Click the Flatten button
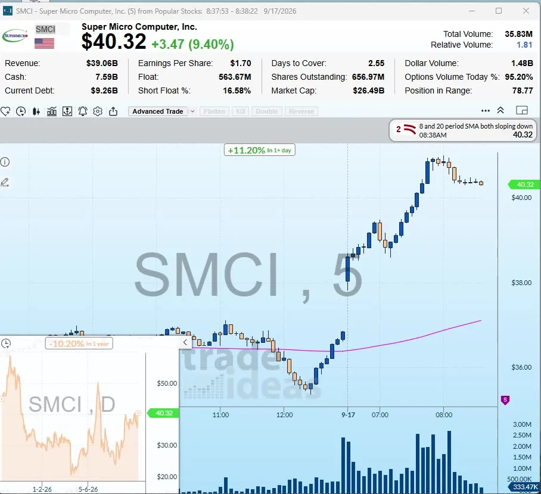Image resolution: width=541 pixels, height=494 pixels. click(214, 111)
